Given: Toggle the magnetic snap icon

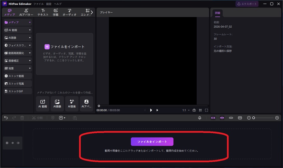Looking at the screenshot, I should (222, 118).
